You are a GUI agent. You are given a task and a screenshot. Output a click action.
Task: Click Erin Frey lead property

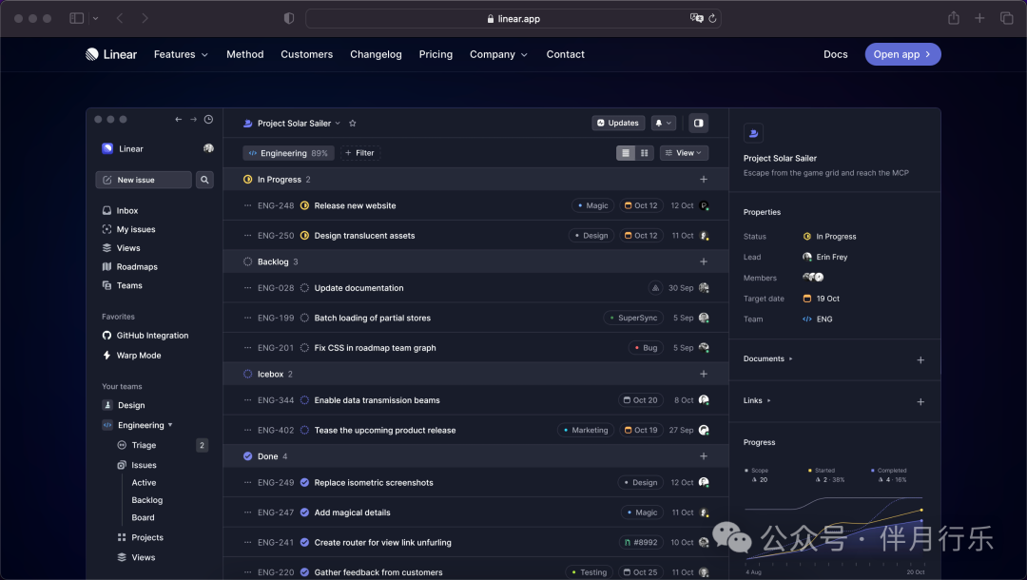(825, 257)
